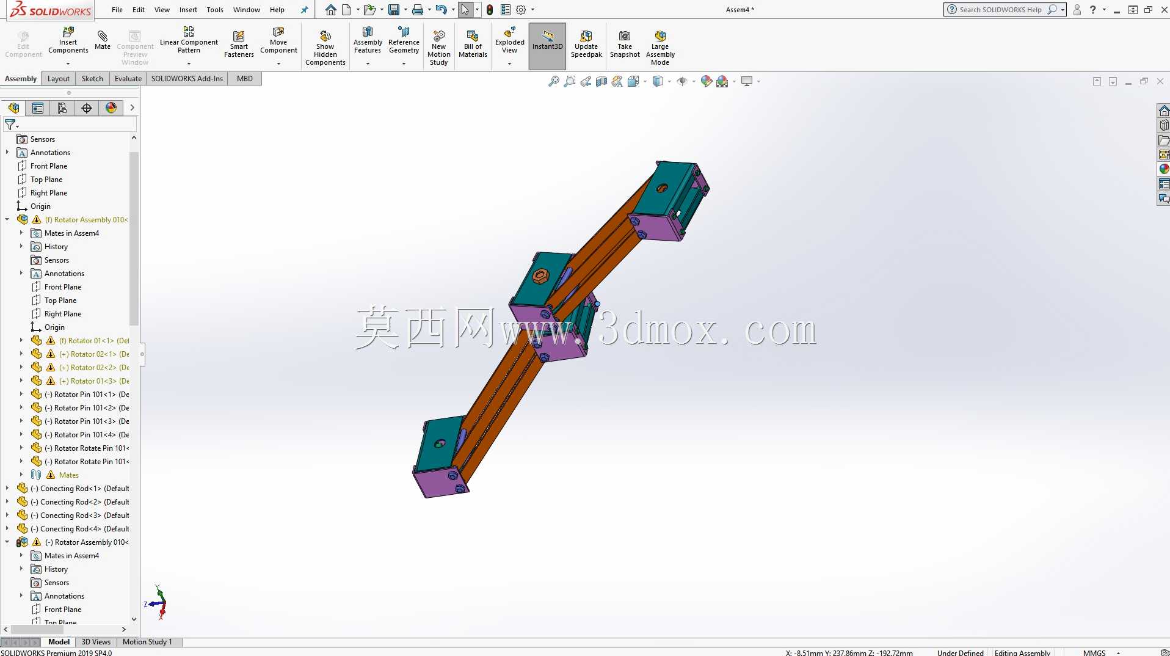Viewport: 1170px width, 656px height.
Task: Open Linear Component Pattern tool
Action: click(x=189, y=40)
